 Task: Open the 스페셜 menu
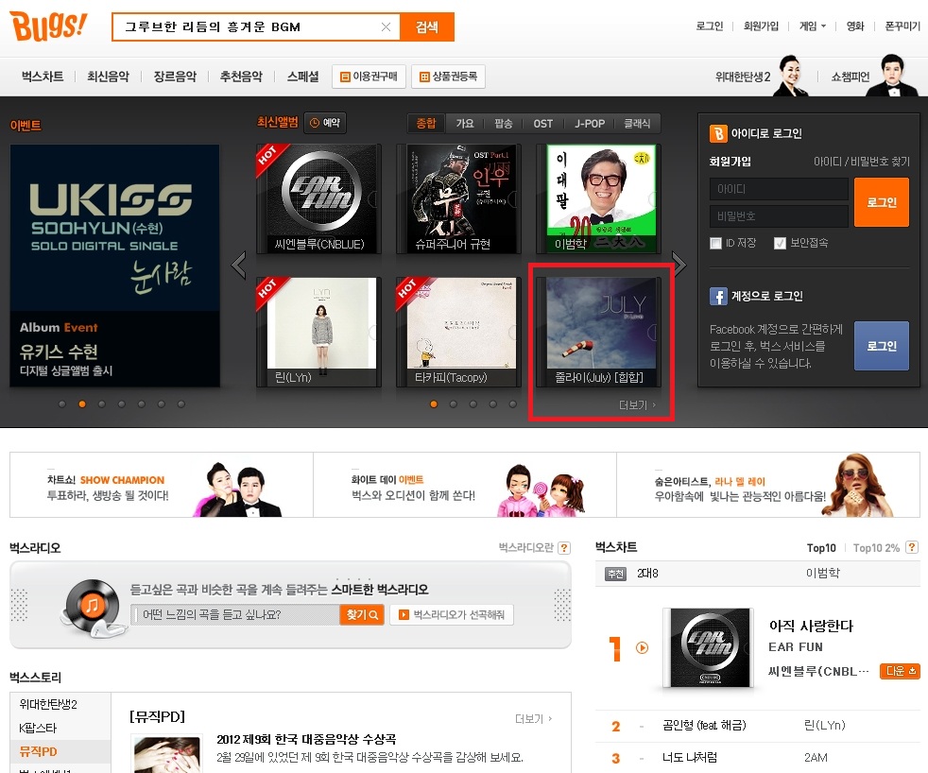click(302, 77)
